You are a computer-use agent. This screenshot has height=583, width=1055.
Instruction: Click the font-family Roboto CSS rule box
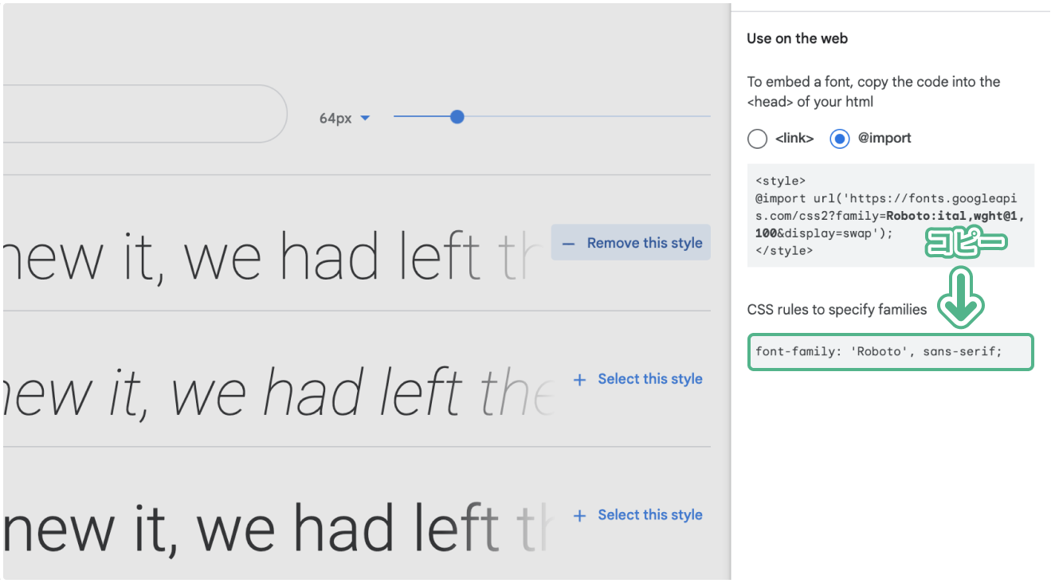(x=890, y=352)
